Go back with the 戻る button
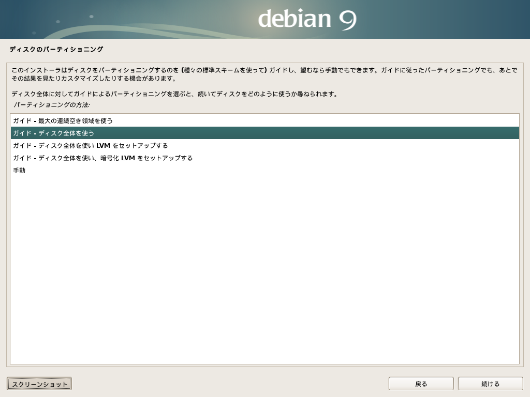The width and height of the screenshot is (530, 397). (421, 384)
